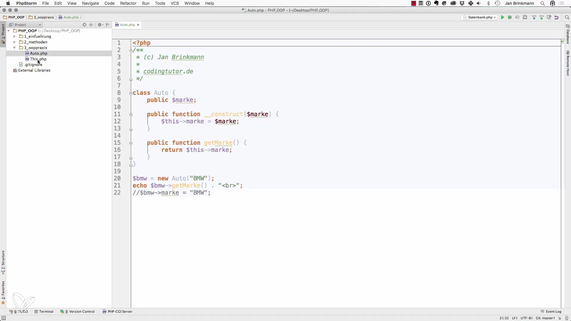
Task: Open the Git: master branch selector
Action: (x=545, y=318)
